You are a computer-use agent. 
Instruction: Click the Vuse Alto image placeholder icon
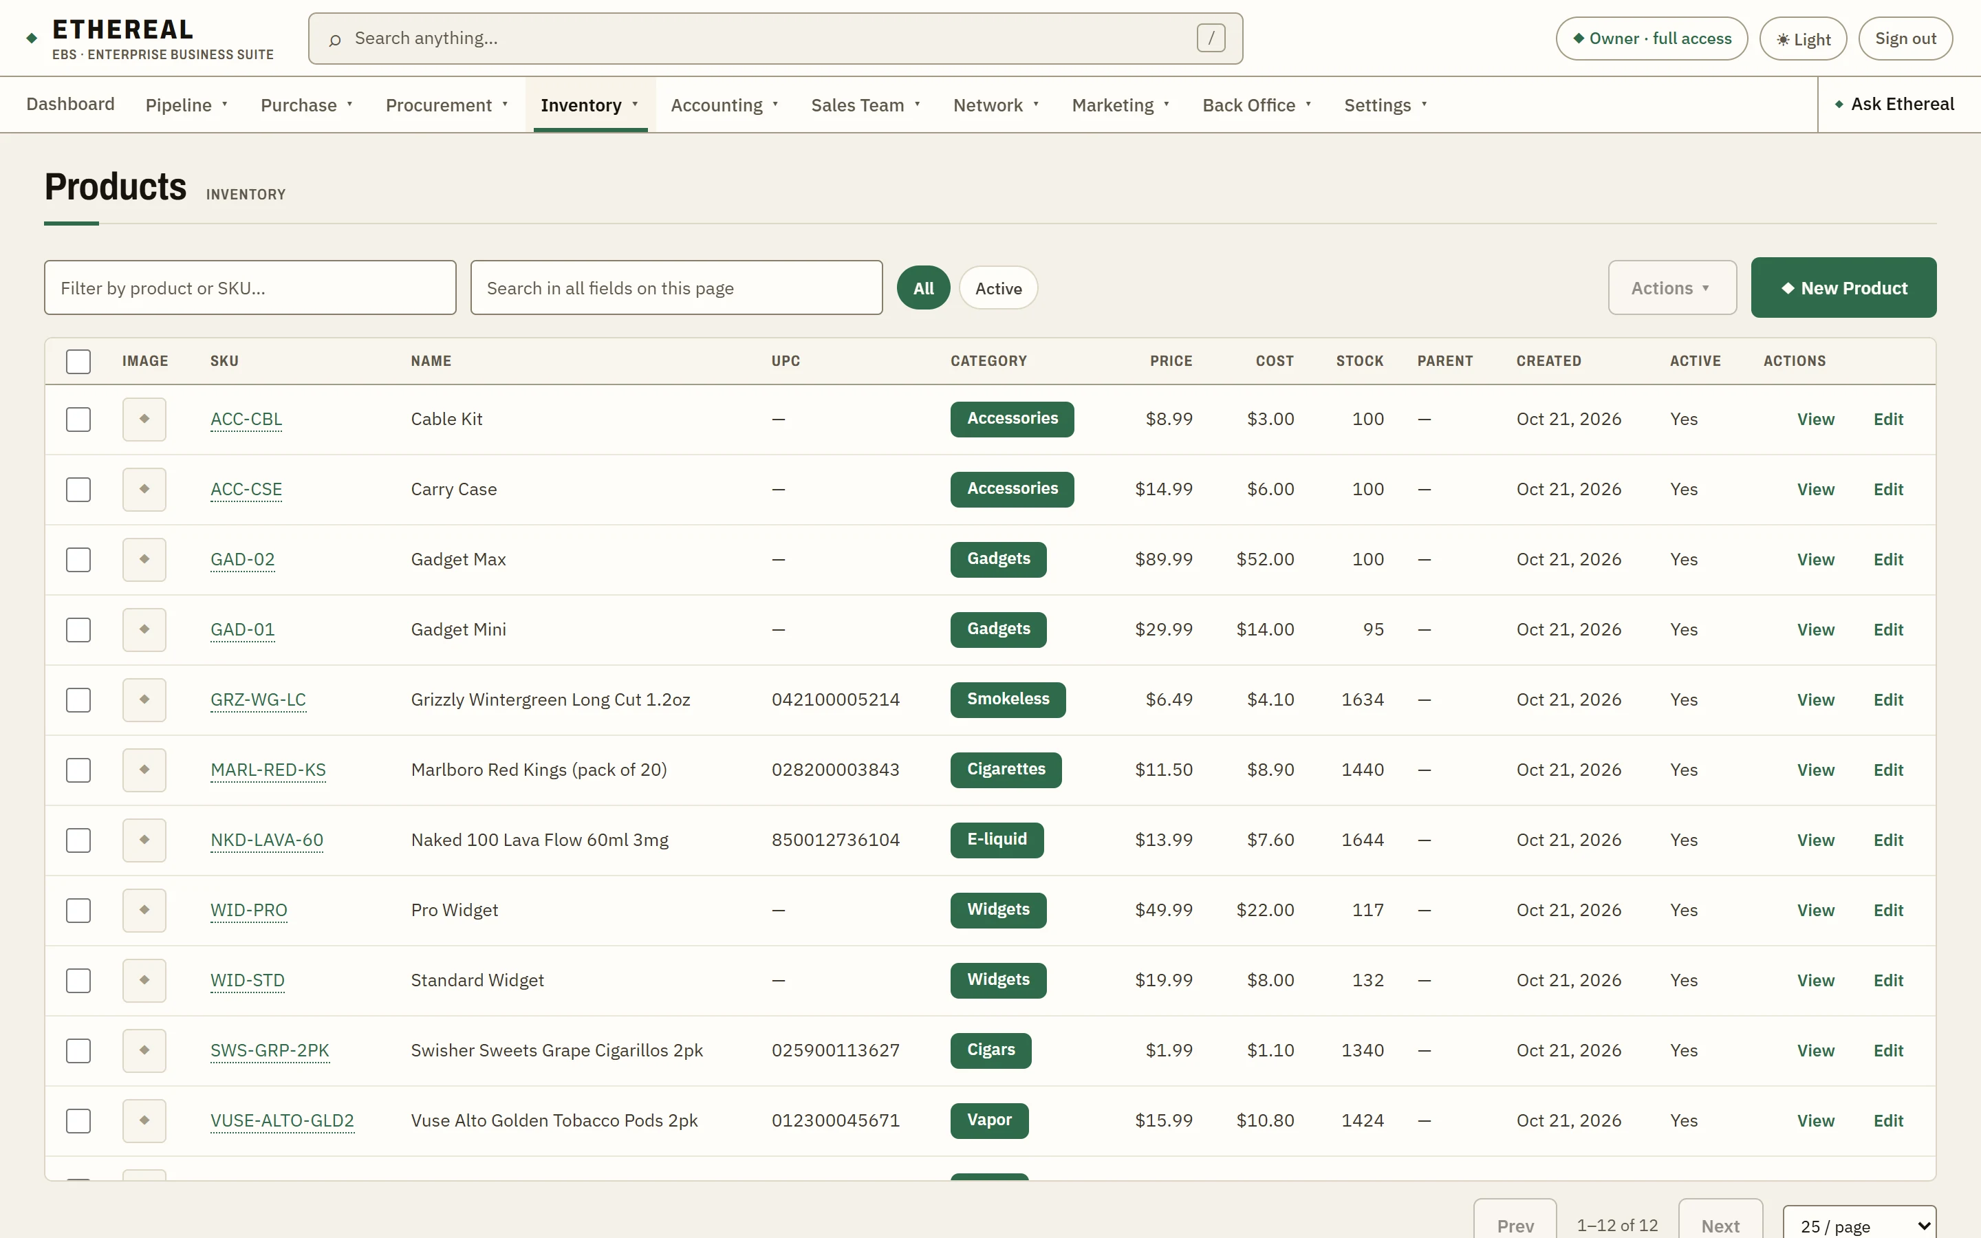144,1121
